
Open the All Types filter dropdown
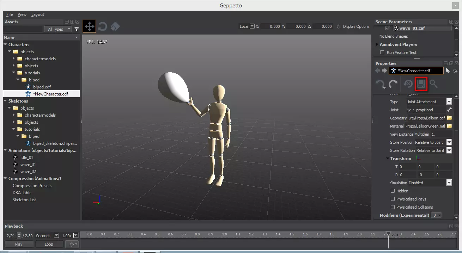click(x=58, y=29)
